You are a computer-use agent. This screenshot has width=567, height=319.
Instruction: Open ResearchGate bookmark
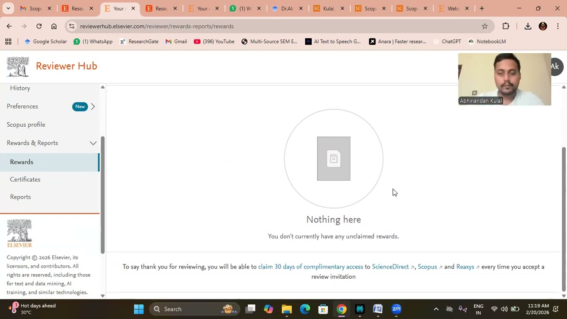(x=139, y=41)
